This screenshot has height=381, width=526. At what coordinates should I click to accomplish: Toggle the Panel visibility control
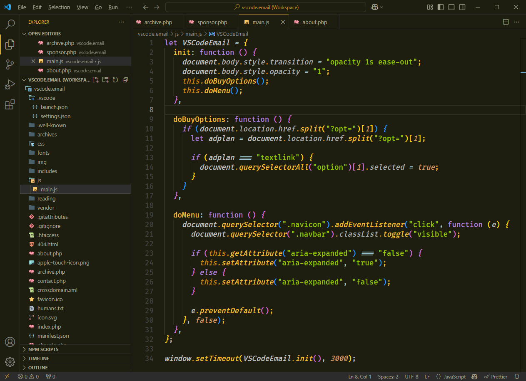(x=452, y=7)
